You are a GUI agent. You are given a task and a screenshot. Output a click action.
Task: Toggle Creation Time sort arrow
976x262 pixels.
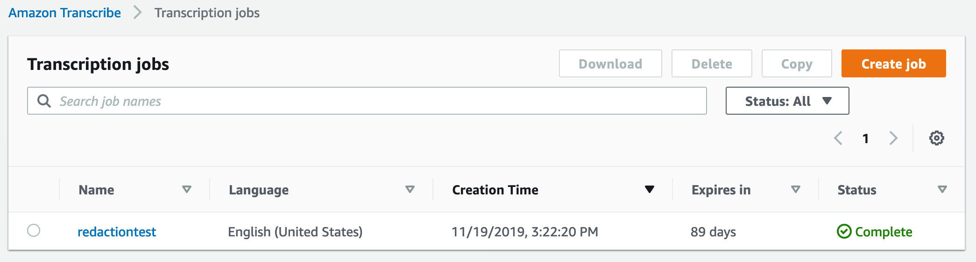[x=649, y=189]
